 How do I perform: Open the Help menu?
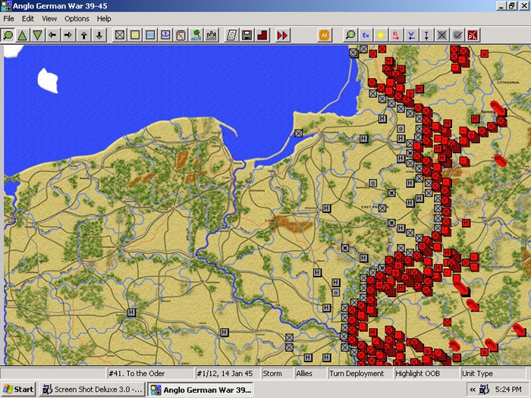pos(104,19)
